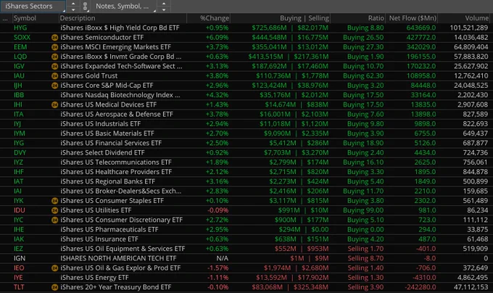Sort by the Net Flow ($Mn) column header
Screen dimensions: 493x293
coord(412,18)
